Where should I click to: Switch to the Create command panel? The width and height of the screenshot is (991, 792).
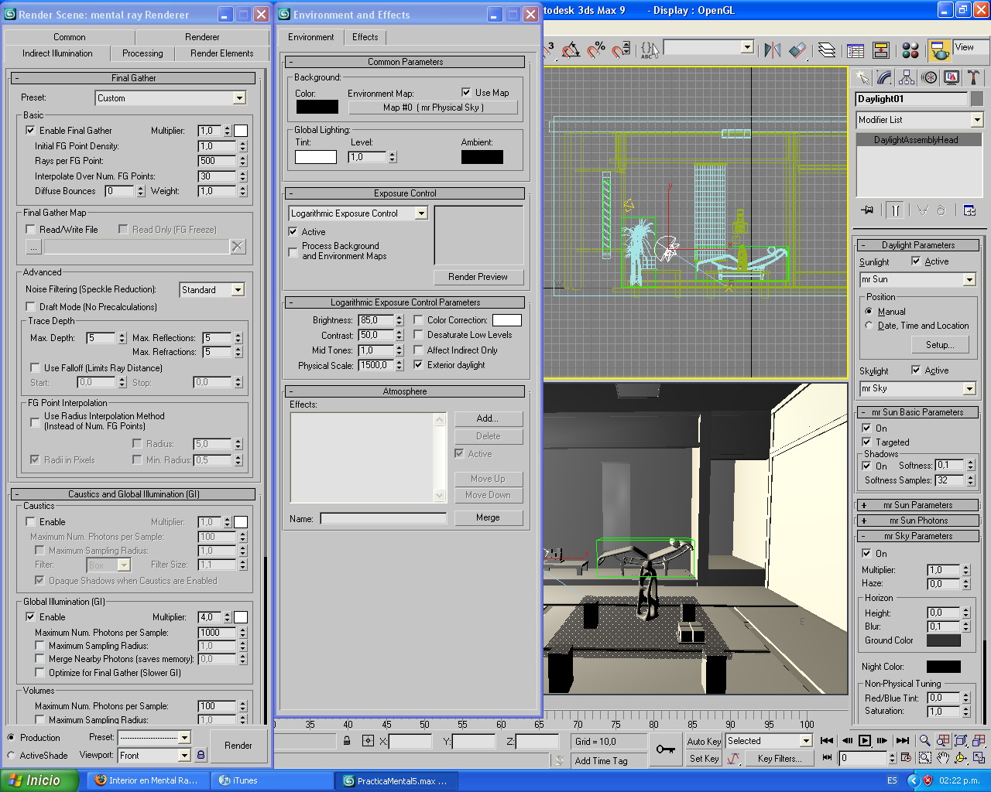pyautogui.click(x=862, y=77)
